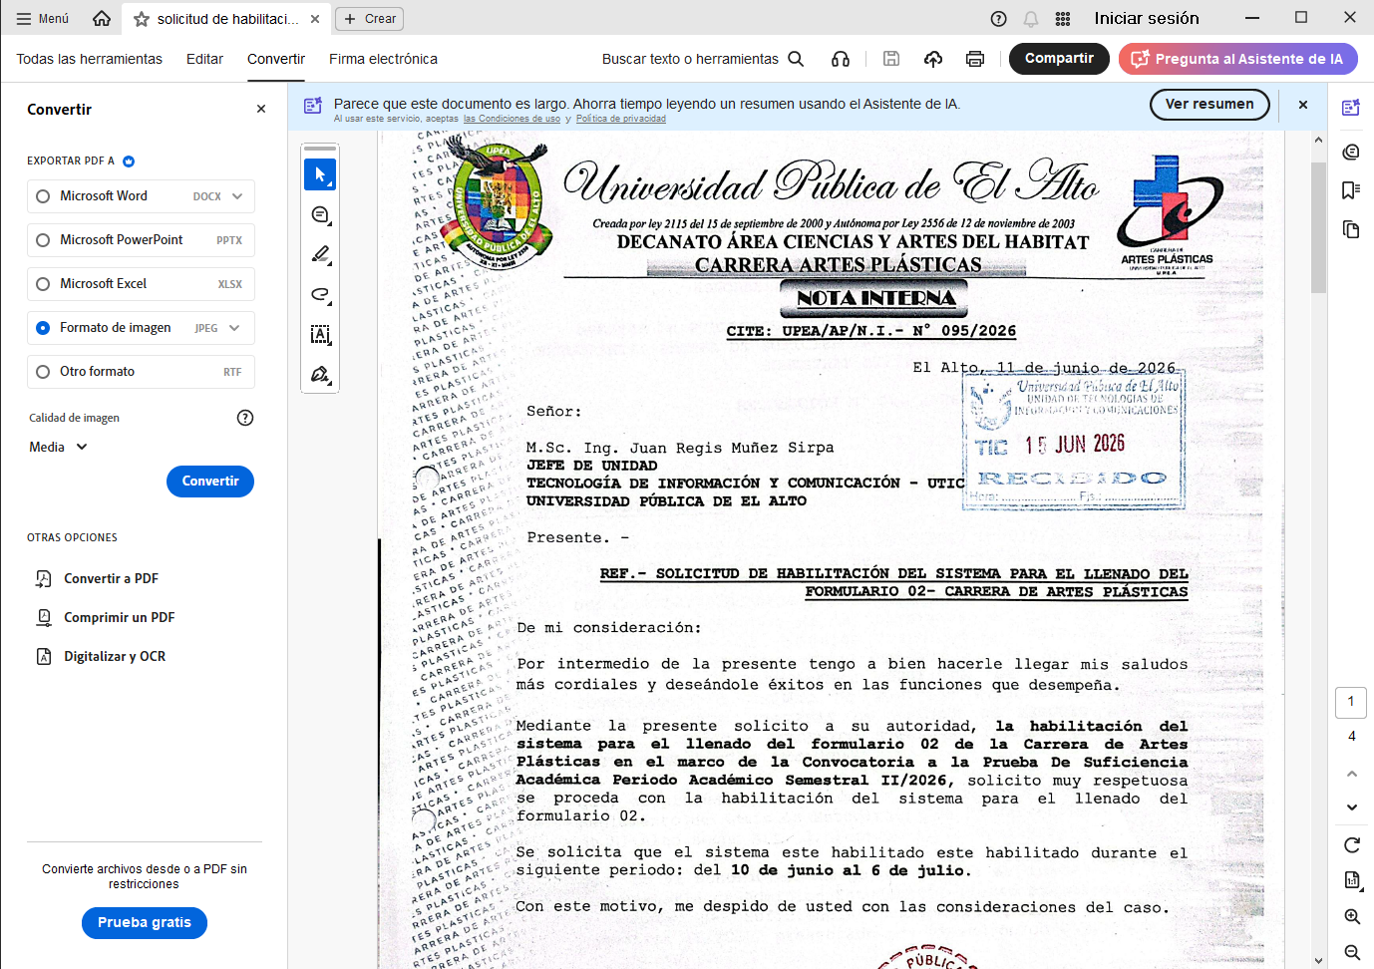1374x969 pixels.
Task: Choose the freehand draw lasso tool
Action: [320, 294]
